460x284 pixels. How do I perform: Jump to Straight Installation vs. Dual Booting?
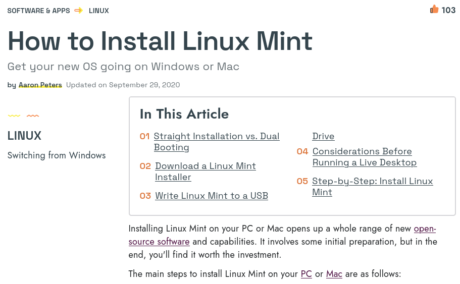pyautogui.click(x=217, y=142)
